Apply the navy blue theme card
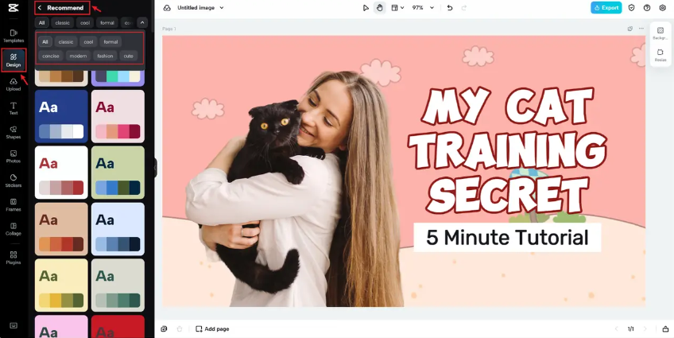 click(x=61, y=116)
